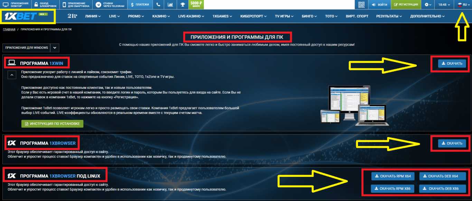Download the 1xBrowser program

452,143
